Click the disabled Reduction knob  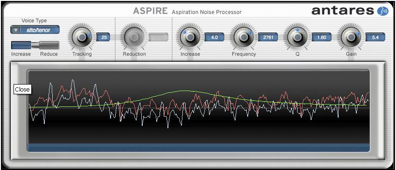134,38
